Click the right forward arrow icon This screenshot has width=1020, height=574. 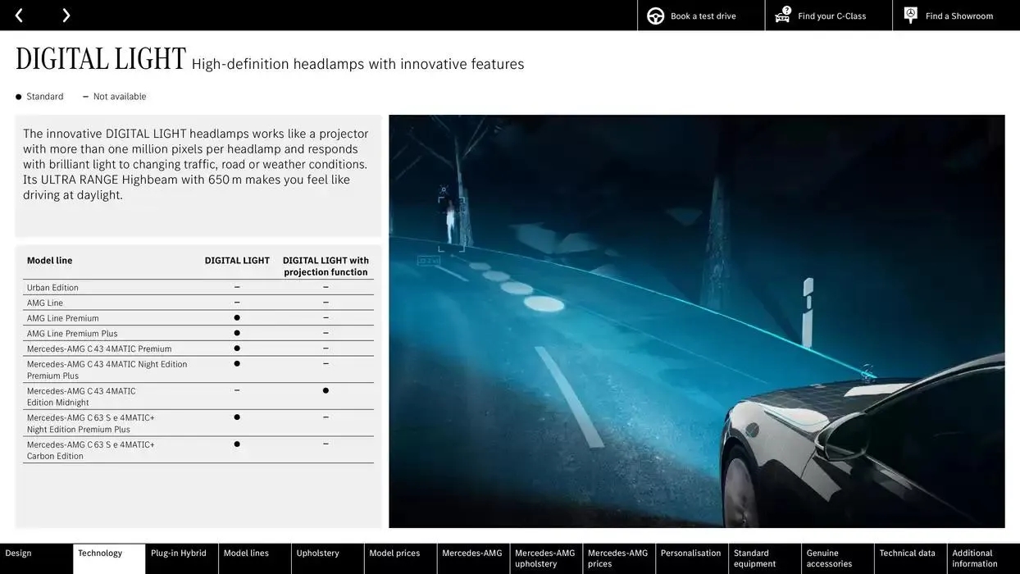(66, 15)
